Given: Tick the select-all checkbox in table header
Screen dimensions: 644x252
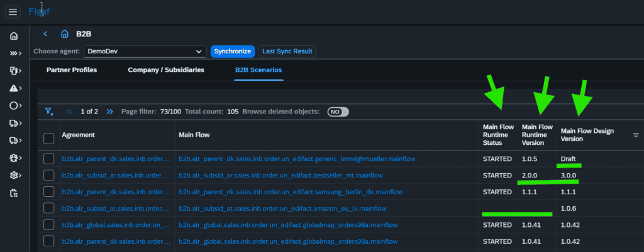Looking at the screenshot, I should (49, 139).
